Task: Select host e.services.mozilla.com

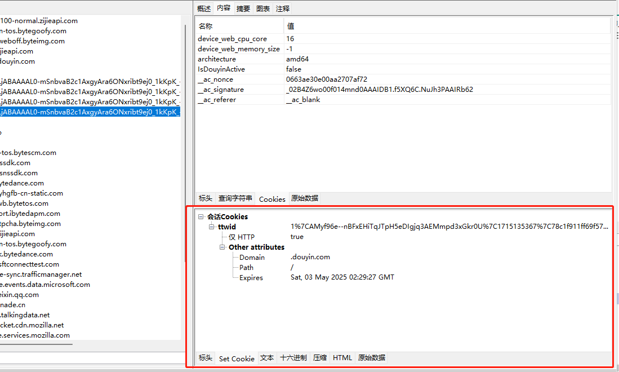Action: (35, 335)
